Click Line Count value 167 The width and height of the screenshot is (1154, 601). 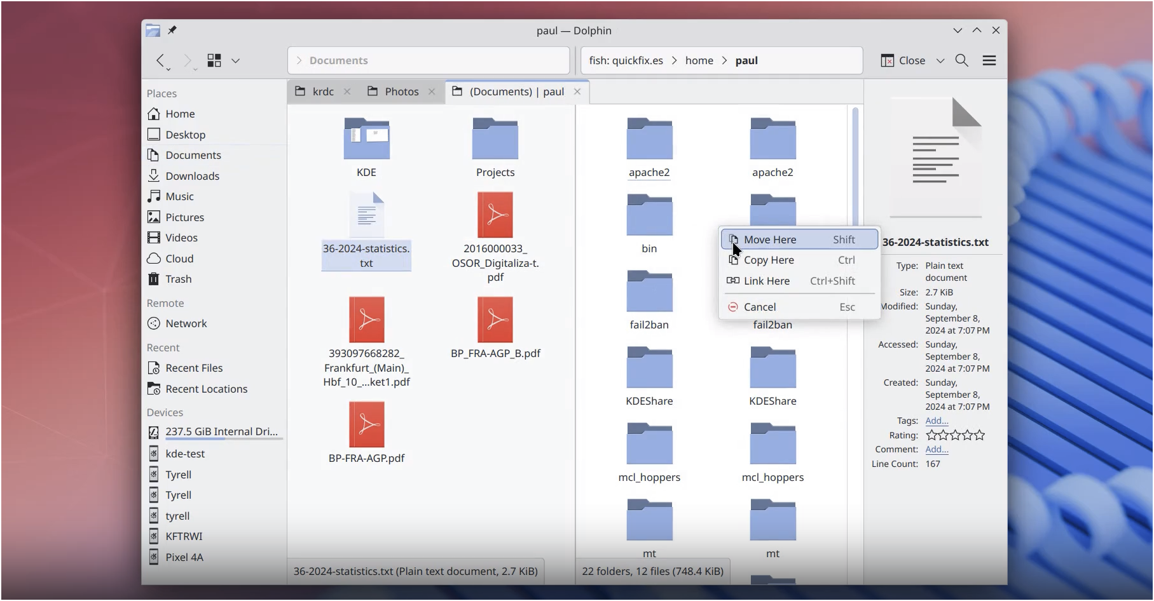point(933,464)
